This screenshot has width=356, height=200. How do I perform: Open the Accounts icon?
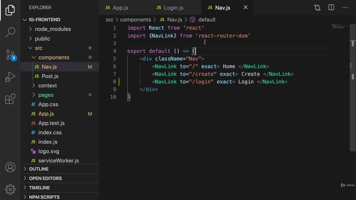tap(10, 167)
